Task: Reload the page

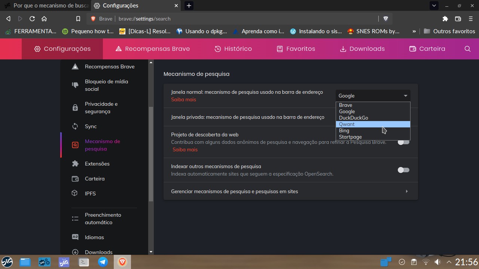Action: point(32,18)
